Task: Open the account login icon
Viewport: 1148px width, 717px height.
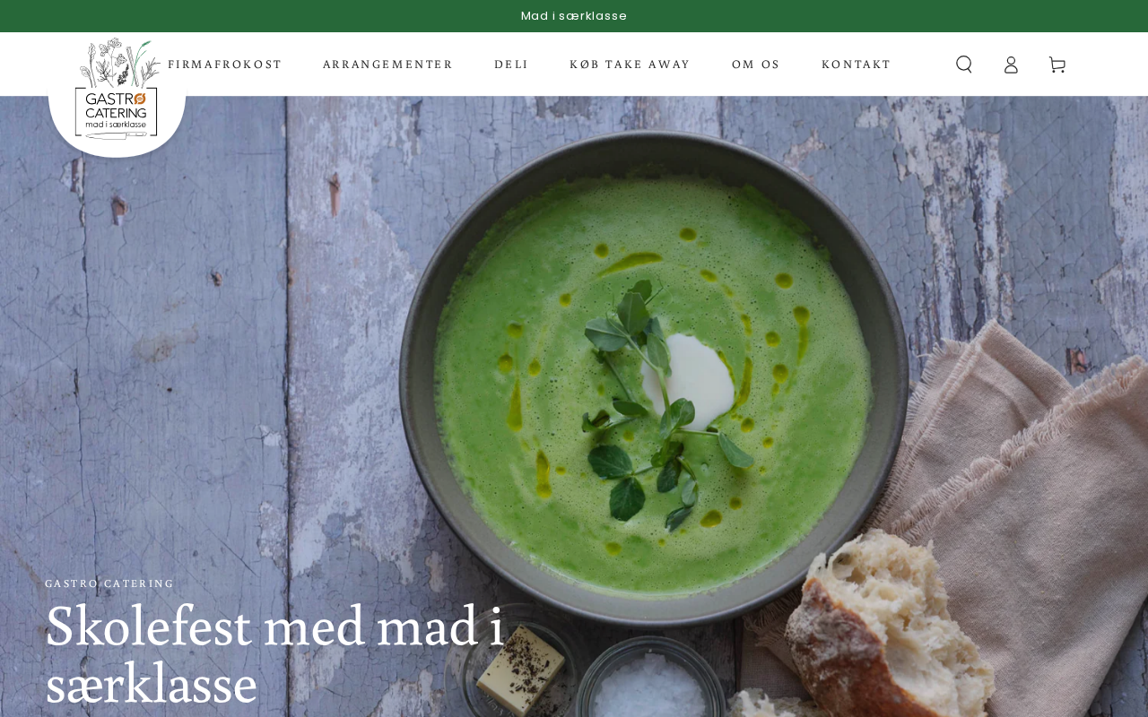Action: point(1011,65)
